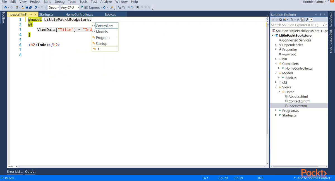The image size is (335, 181).
Task: Save Index.cshtml with the Save icon
Action: pyautogui.click(x=27, y=7)
